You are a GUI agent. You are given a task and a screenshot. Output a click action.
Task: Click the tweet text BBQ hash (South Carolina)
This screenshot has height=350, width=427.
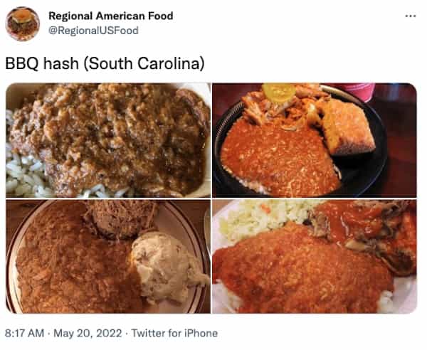click(105, 63)
